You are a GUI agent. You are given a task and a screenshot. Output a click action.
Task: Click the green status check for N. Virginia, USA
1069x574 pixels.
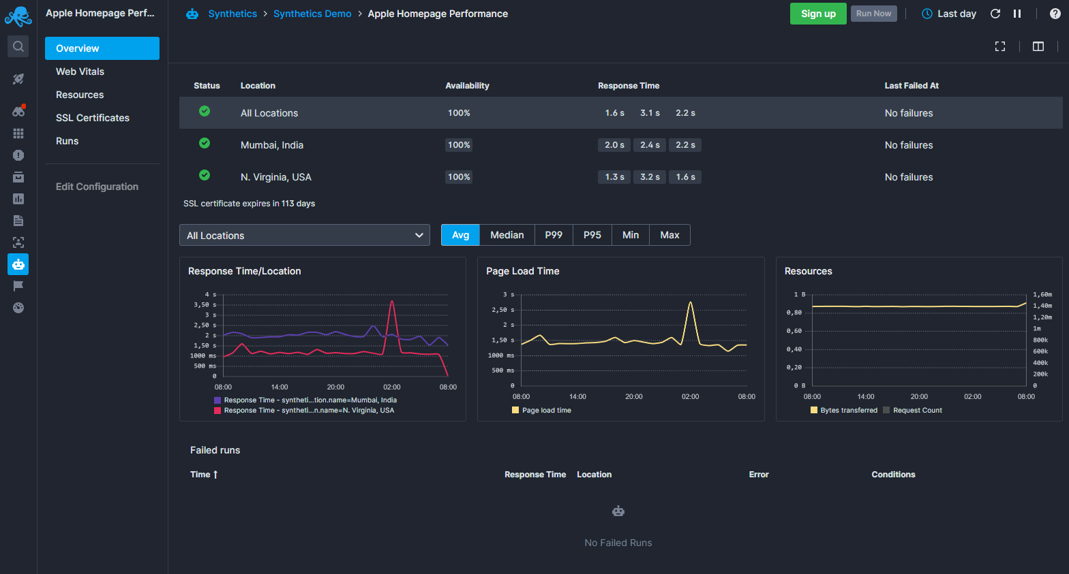[x=205, y=175]
